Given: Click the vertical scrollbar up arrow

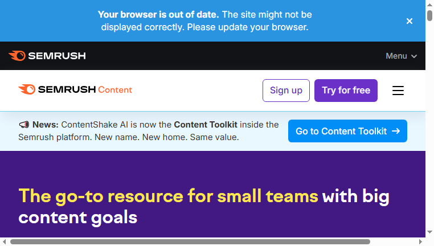Looking at the screenshot, I should (429, 5).
